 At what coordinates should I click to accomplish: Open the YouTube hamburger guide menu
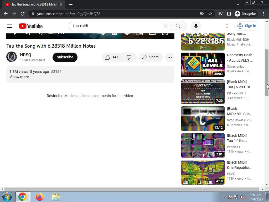[x=9, y=26]
